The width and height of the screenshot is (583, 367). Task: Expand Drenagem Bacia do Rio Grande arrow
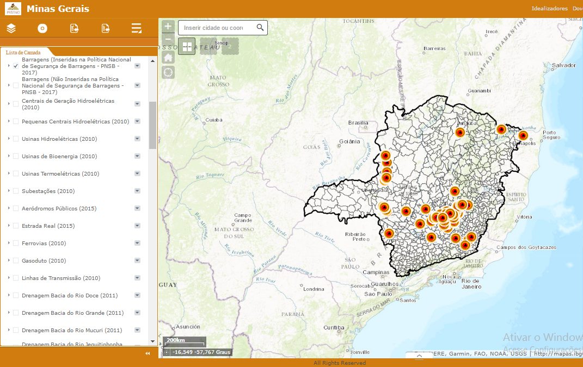tap(9, 313)
